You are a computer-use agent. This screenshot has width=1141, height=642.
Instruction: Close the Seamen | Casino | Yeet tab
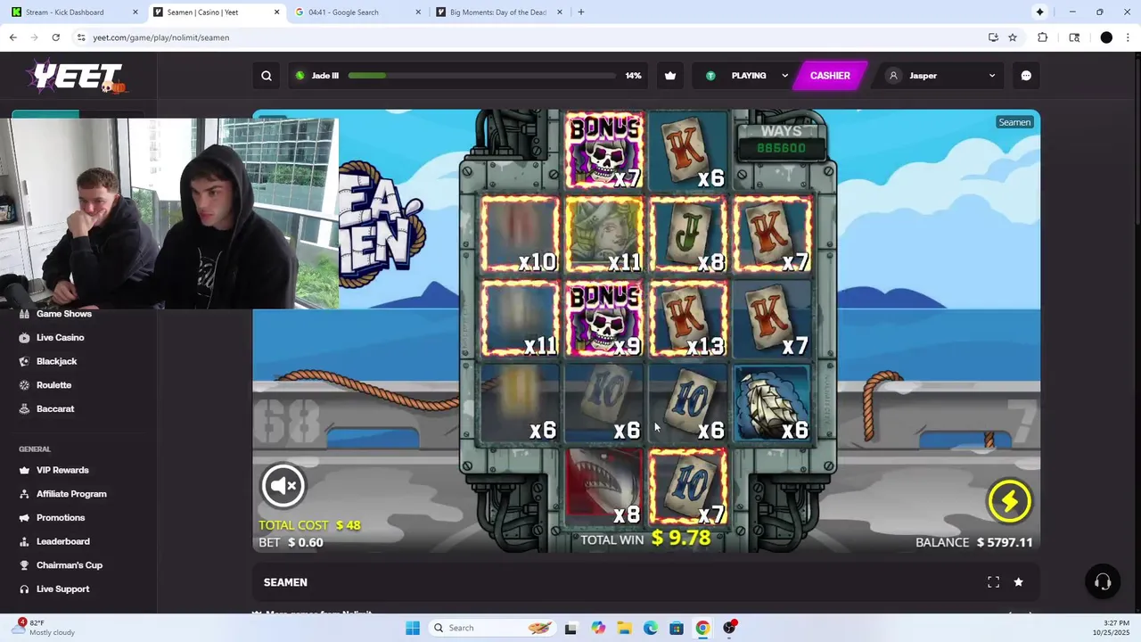click(x=276, y=12)
